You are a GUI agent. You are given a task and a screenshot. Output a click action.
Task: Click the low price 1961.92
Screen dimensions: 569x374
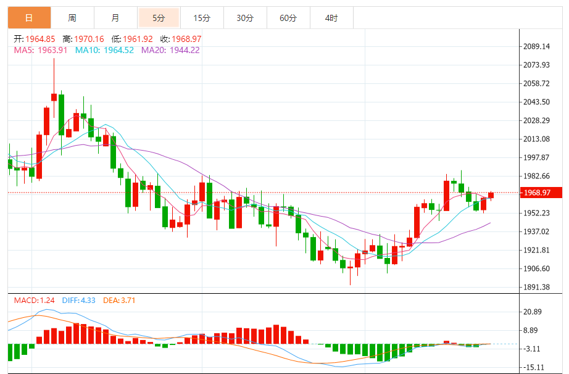coord(138,39)
